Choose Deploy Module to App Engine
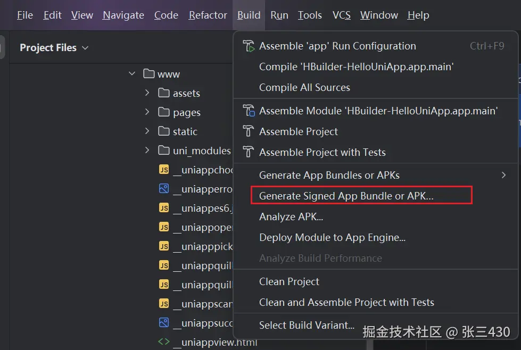Screen dimensions: 521x350 pos(376,237)
